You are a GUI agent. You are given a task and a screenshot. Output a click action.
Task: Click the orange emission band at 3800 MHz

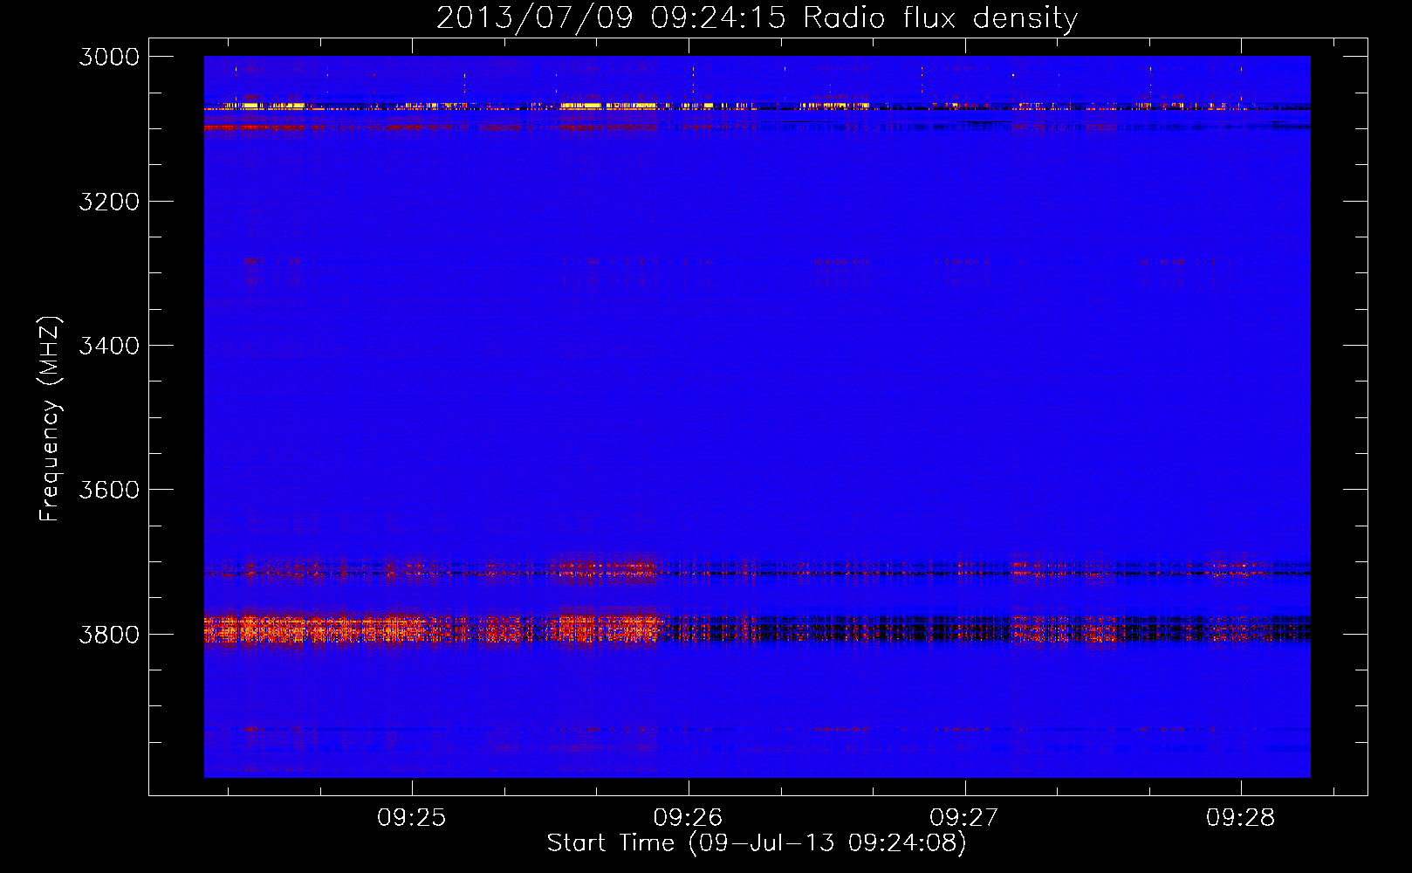[x=757, y=629]
